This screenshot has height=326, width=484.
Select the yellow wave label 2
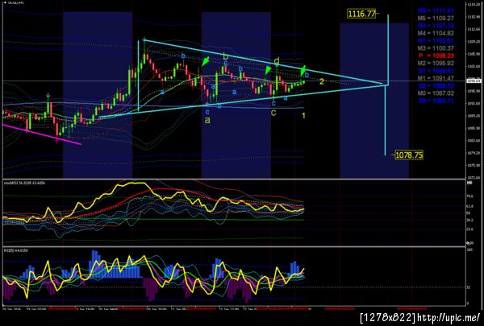[x=321, y=81]
